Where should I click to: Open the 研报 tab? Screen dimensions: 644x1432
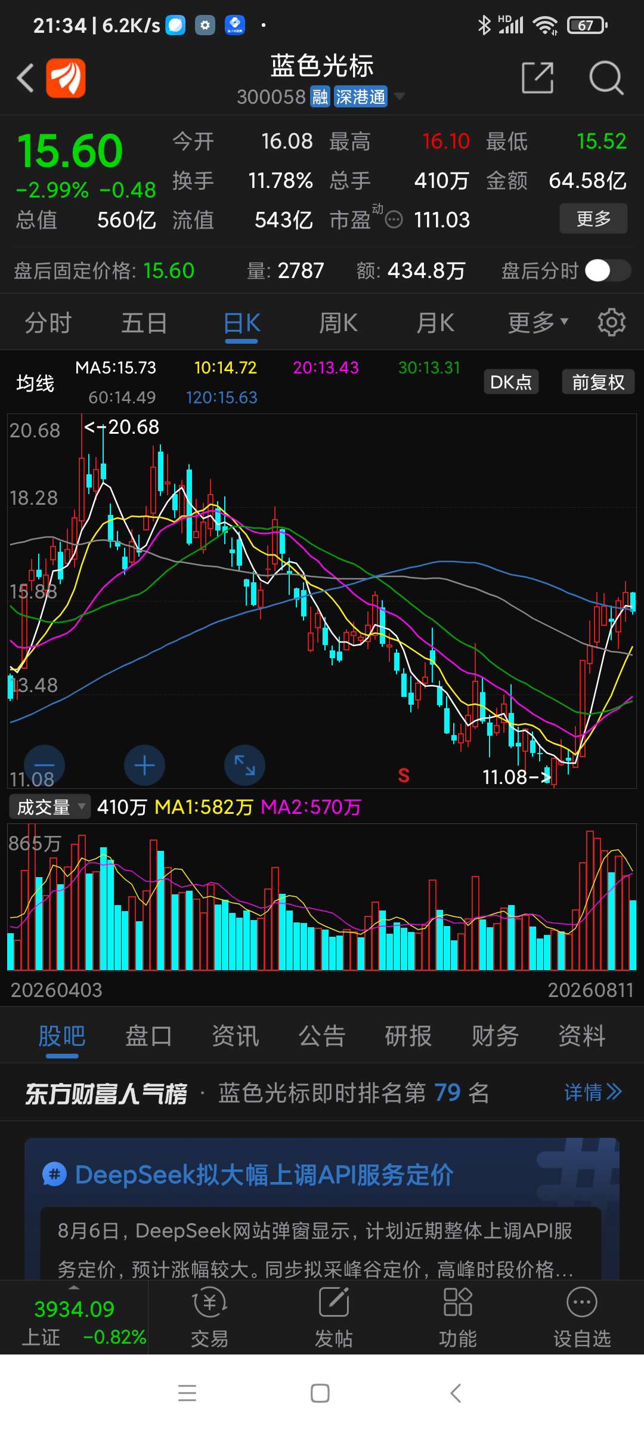(x=408, y=1036)
